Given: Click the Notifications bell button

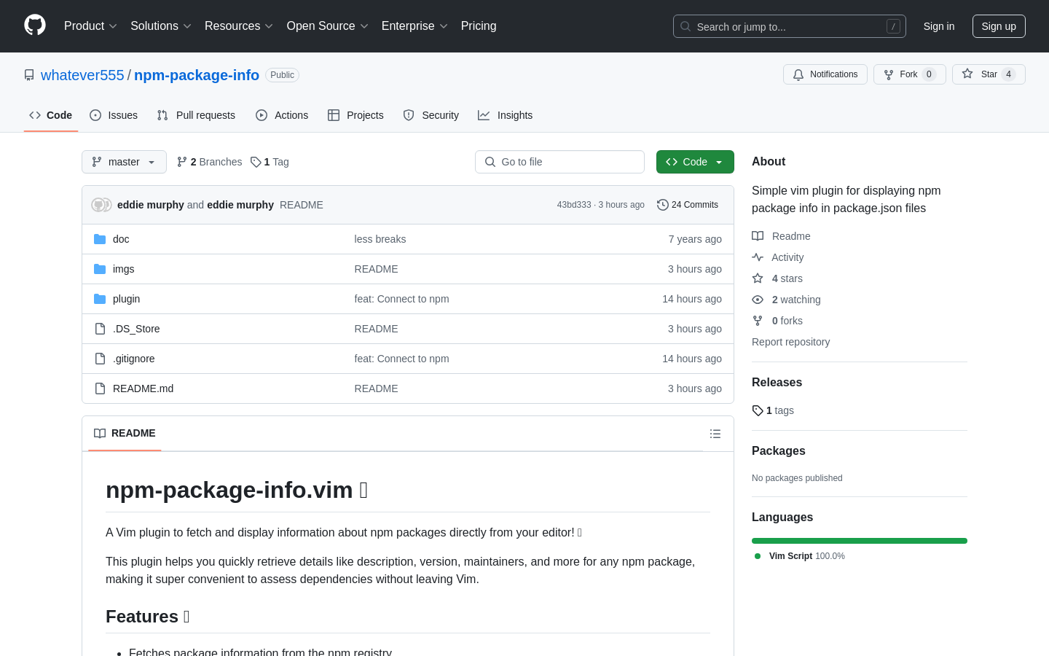Looking at the screenshot, I should click(x=825, y=74).
